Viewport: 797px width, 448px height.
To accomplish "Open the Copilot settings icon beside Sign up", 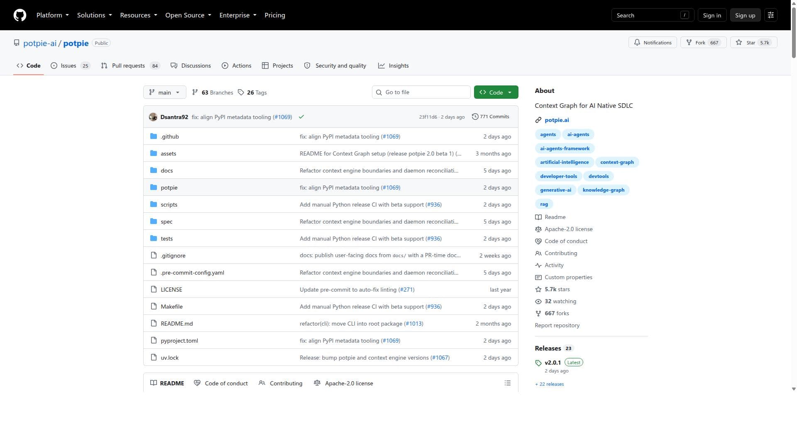I will [x=771, y=15].
